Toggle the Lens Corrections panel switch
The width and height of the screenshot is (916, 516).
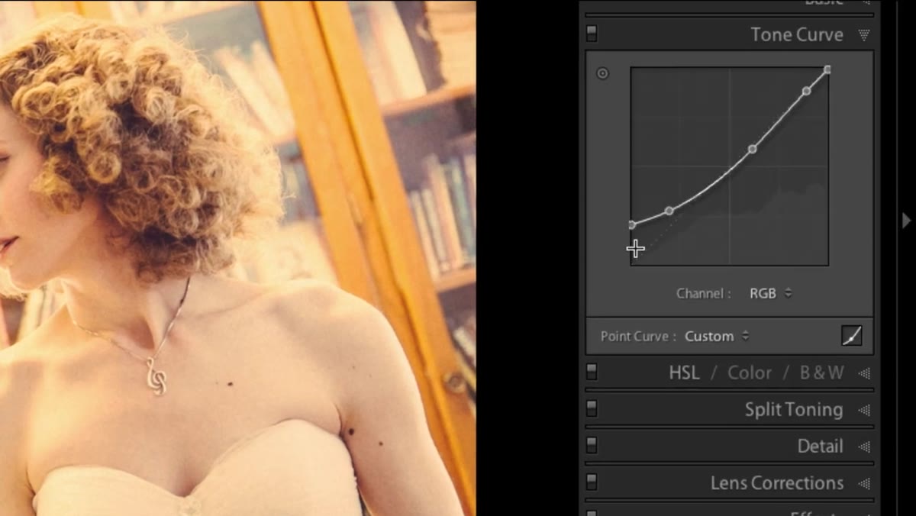tap(592, 482)
